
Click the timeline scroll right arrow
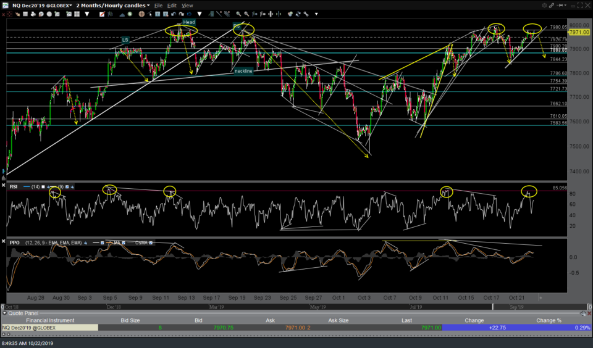589,307
